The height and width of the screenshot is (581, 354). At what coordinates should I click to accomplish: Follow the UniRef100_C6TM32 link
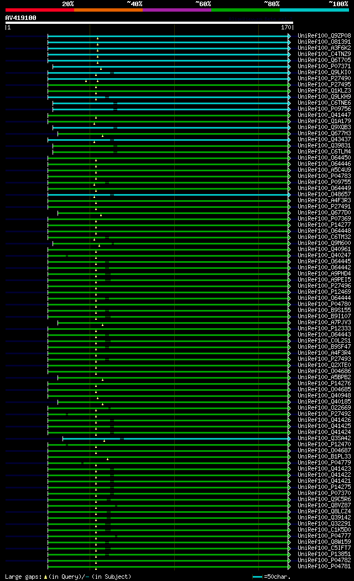click(325, 237)
